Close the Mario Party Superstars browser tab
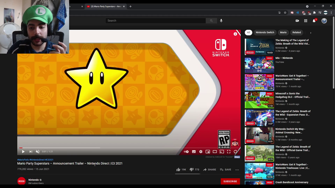The image size is (335, 188). tap(124, 7)
